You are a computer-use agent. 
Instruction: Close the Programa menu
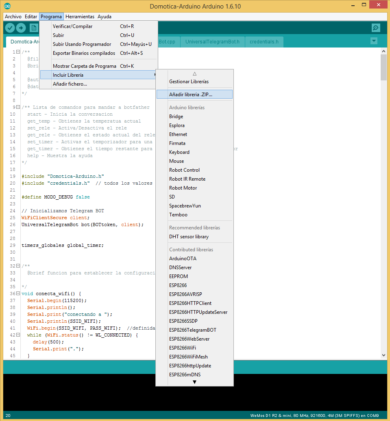(51, 17)
